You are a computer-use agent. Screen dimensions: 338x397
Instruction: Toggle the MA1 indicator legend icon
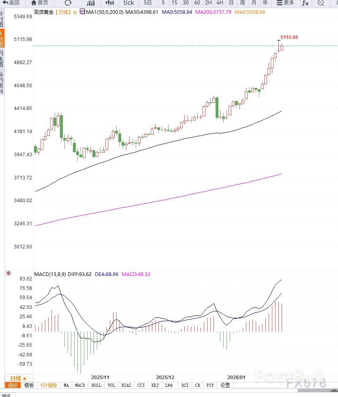pyautogui.click(x=82, y=12)
